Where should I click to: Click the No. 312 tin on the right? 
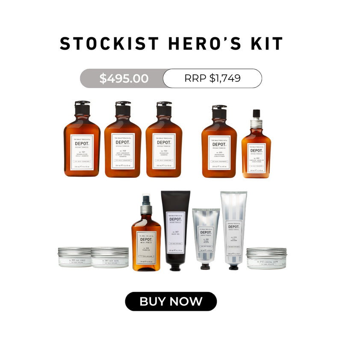tap(266, 258)
